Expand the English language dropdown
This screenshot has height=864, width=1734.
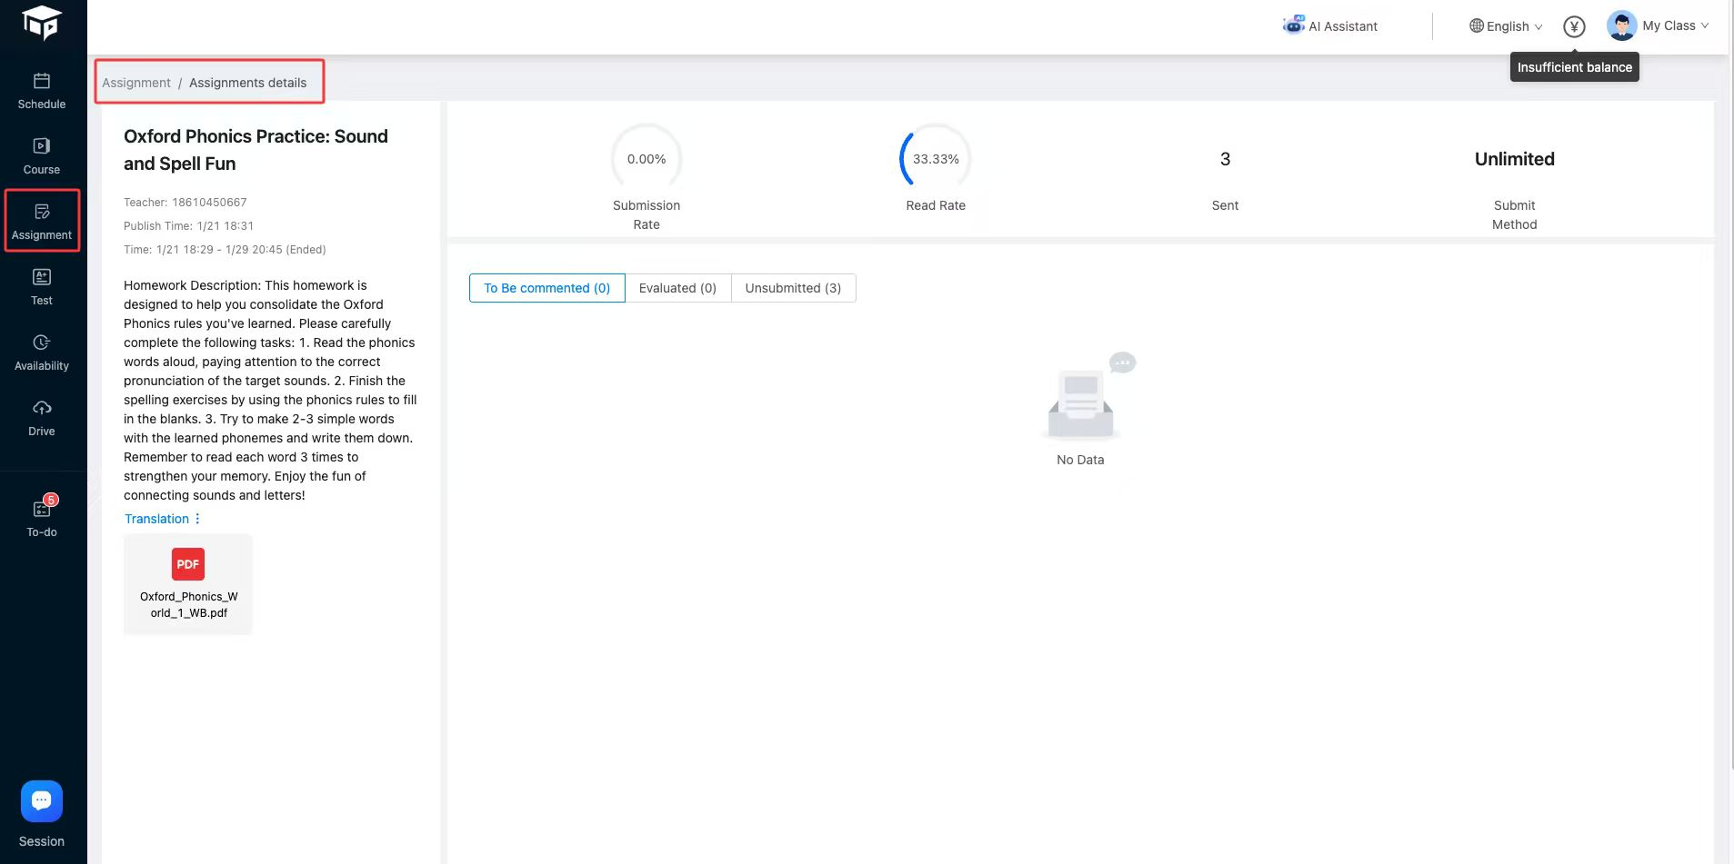coord(1506,26)
